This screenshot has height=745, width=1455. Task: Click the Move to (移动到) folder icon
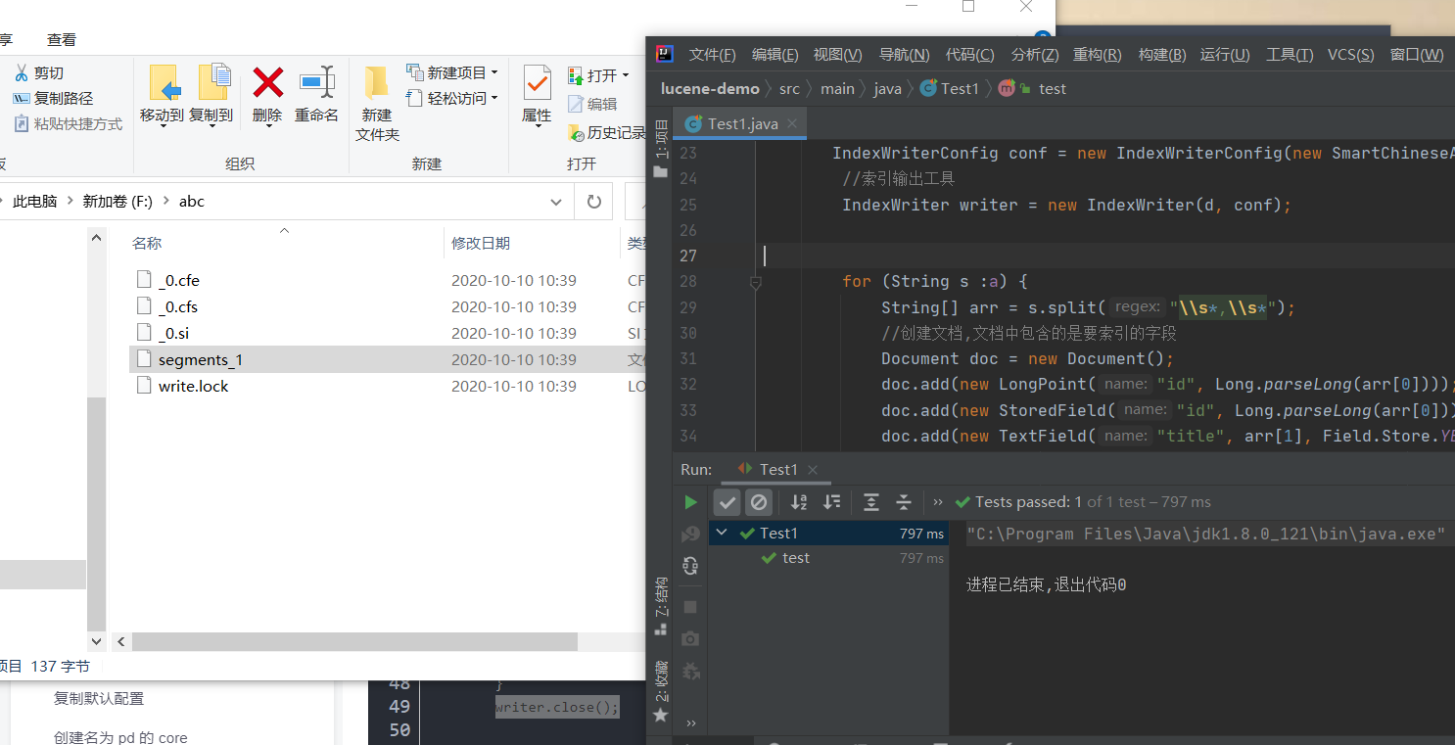pos(164,82)
